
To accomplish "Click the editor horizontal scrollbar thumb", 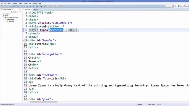I will pos(43,102).
